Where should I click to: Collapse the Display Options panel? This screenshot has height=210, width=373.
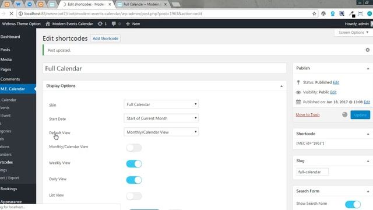click(x=281, y=86)
